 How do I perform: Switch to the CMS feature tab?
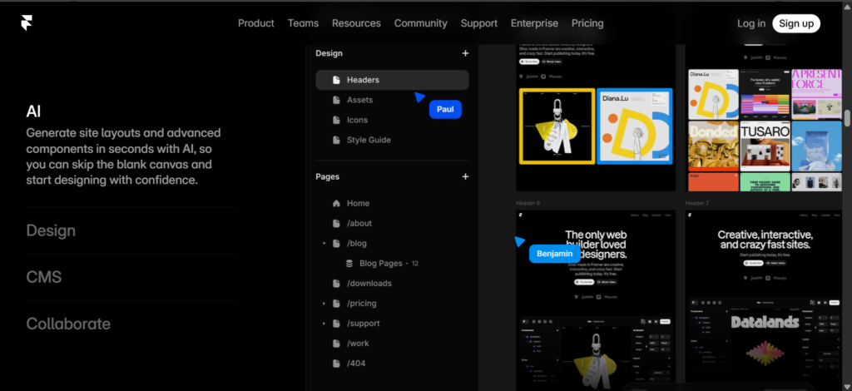[x=44, y=278]
